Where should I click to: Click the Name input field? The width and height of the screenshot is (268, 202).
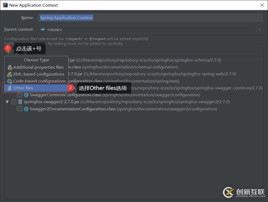point(150,18)
